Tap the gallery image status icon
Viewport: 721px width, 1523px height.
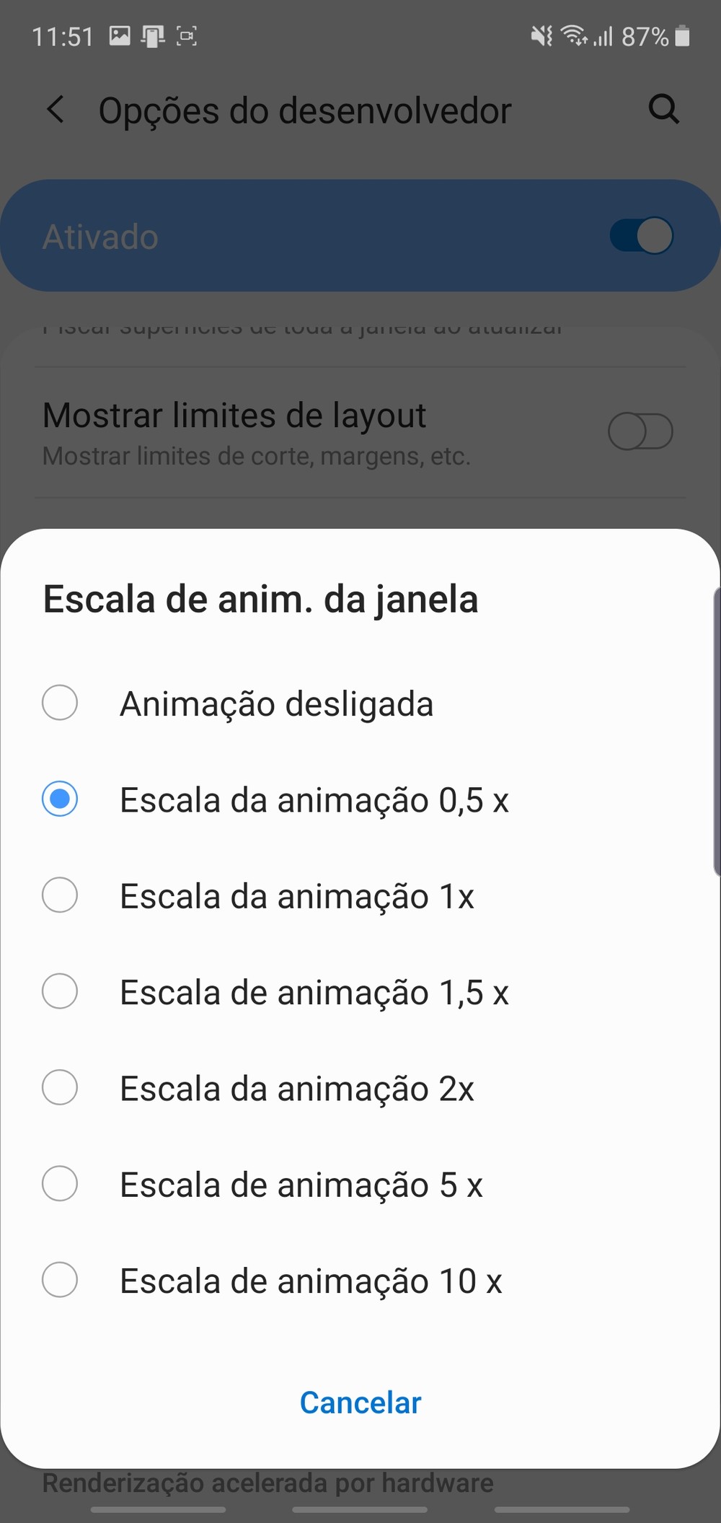point(120,35)
